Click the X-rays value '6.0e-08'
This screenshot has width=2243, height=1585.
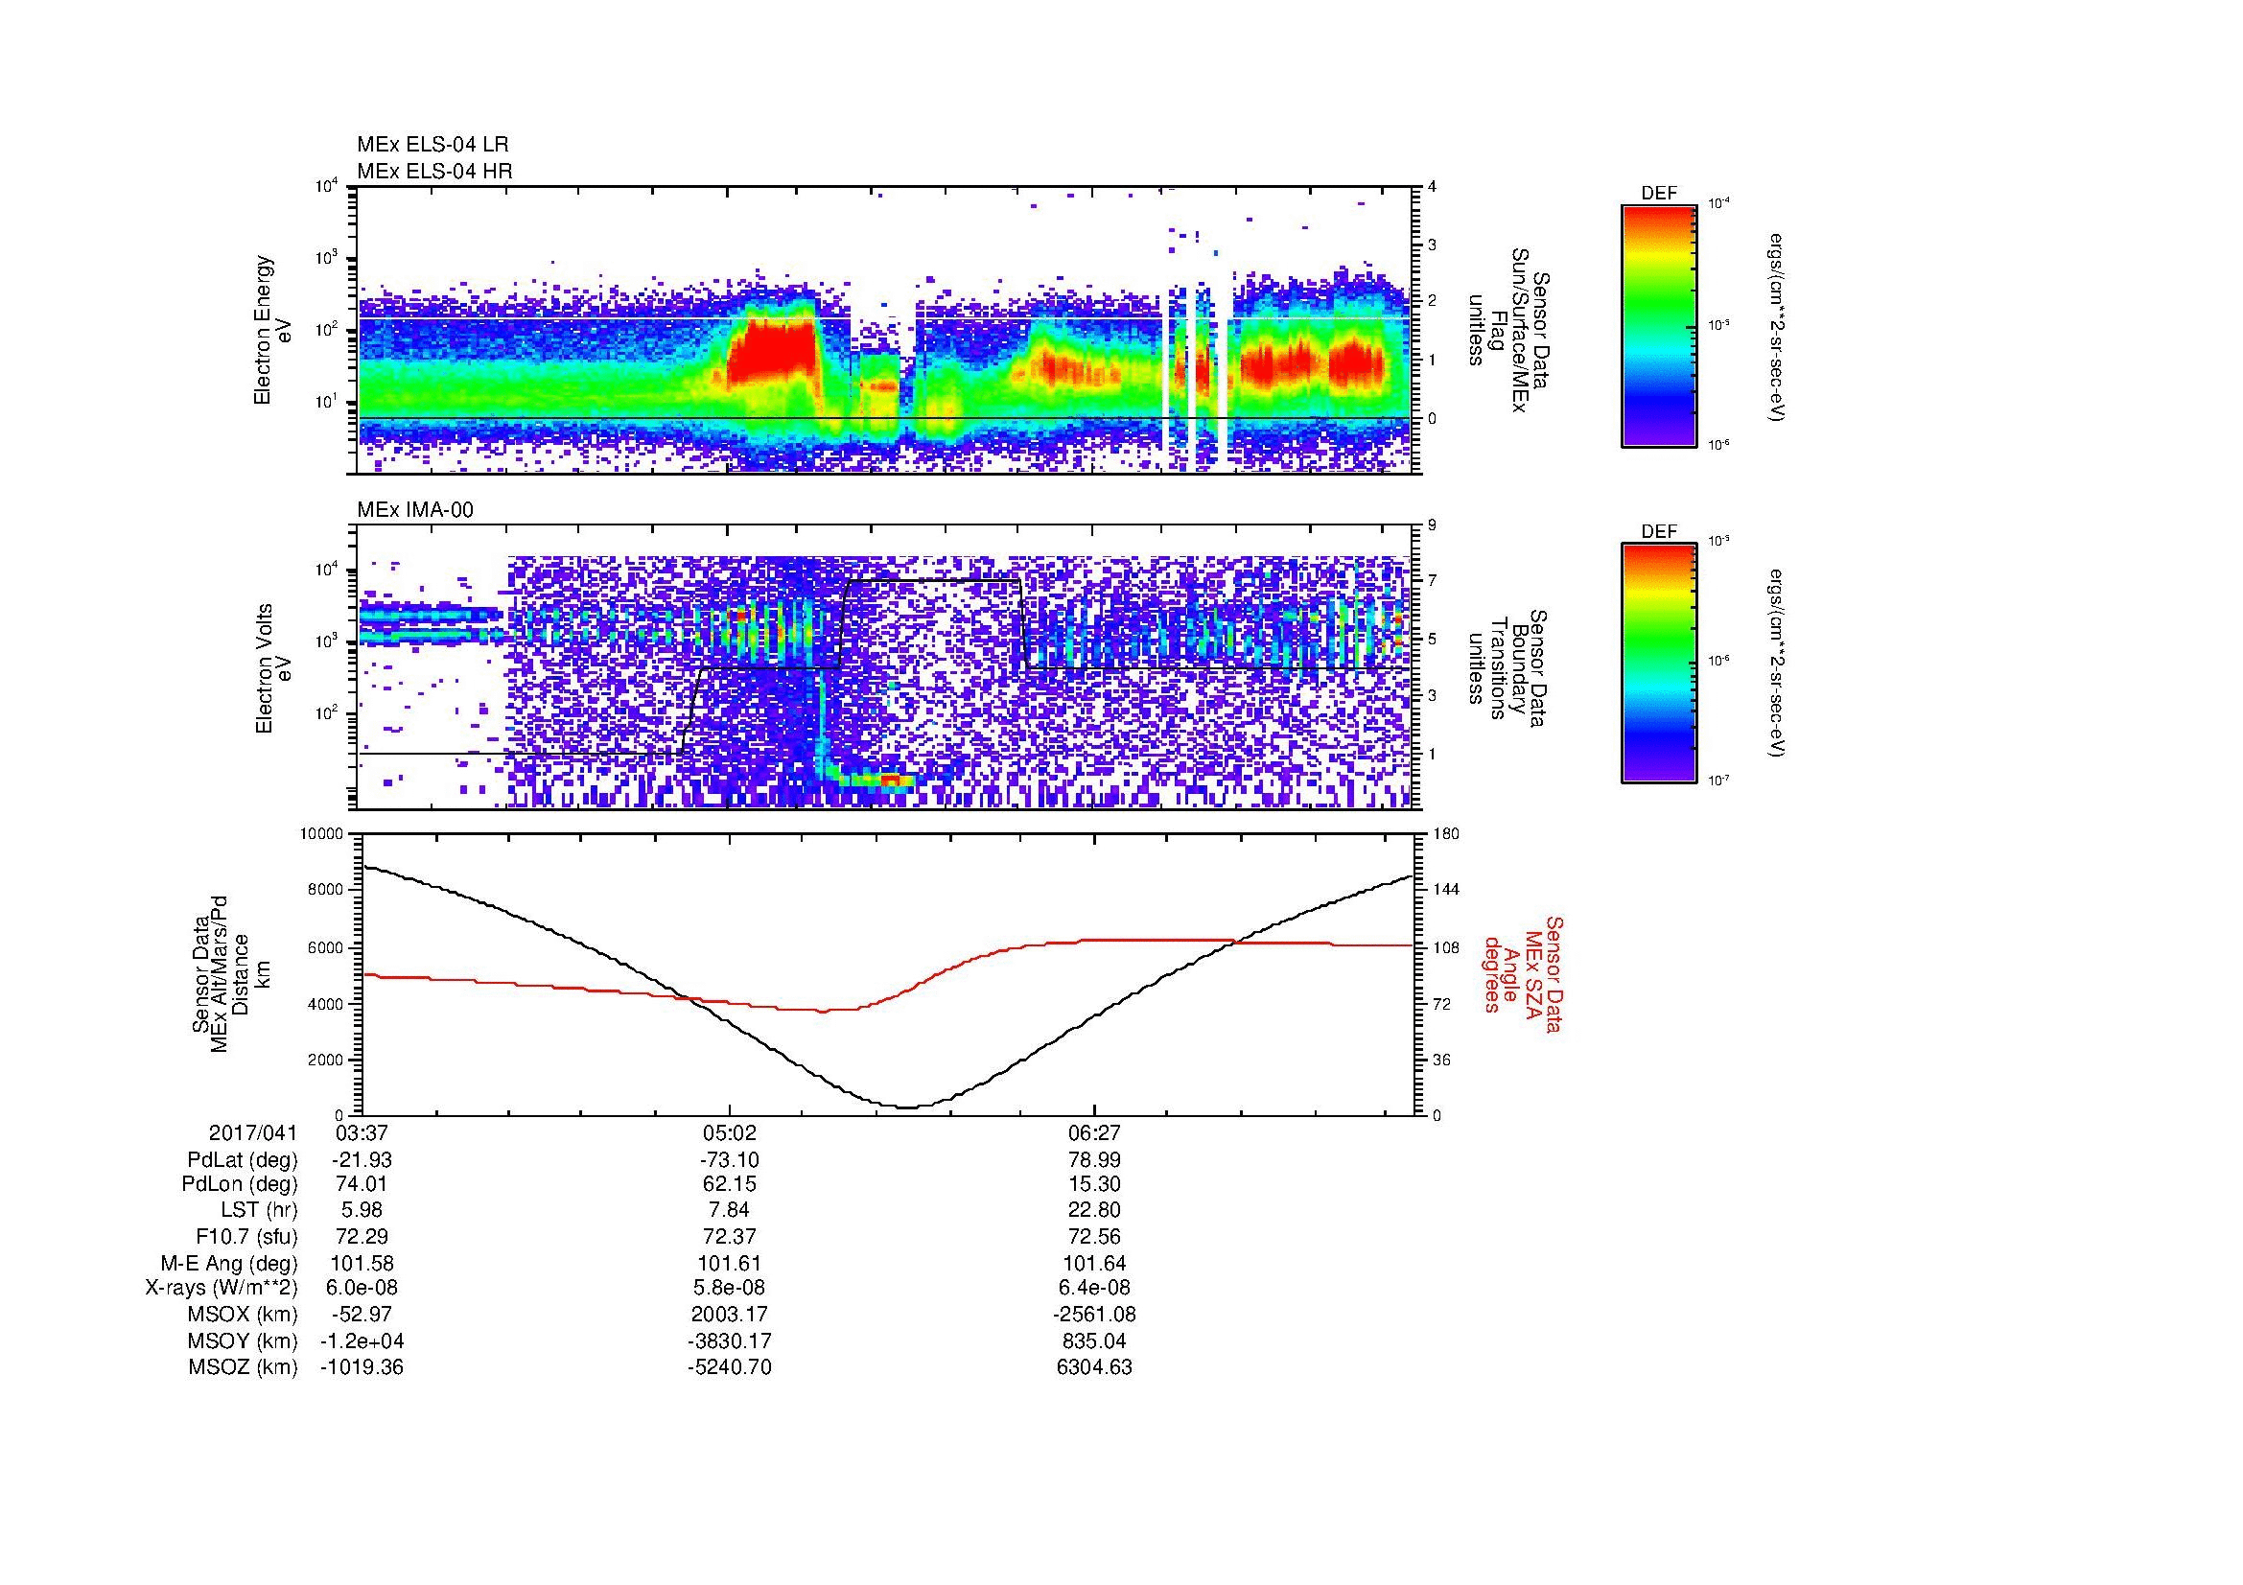tap(362, 1288)
